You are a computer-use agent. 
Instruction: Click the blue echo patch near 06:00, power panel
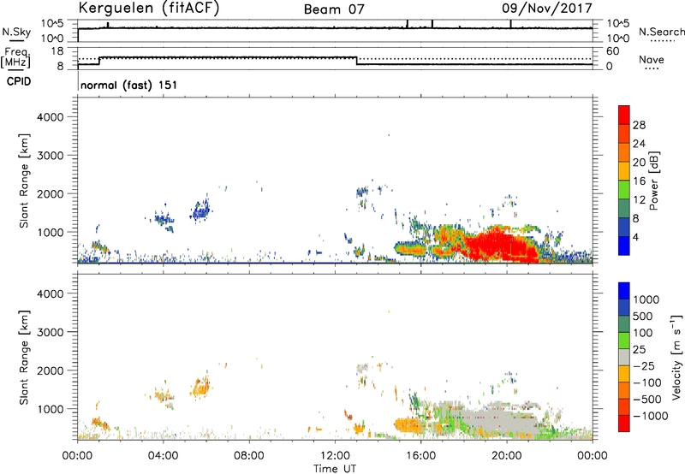tap(201, 211)
